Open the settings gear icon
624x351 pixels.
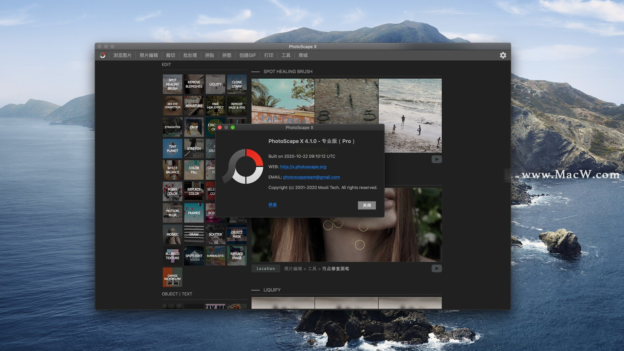(x=503, y=55)
